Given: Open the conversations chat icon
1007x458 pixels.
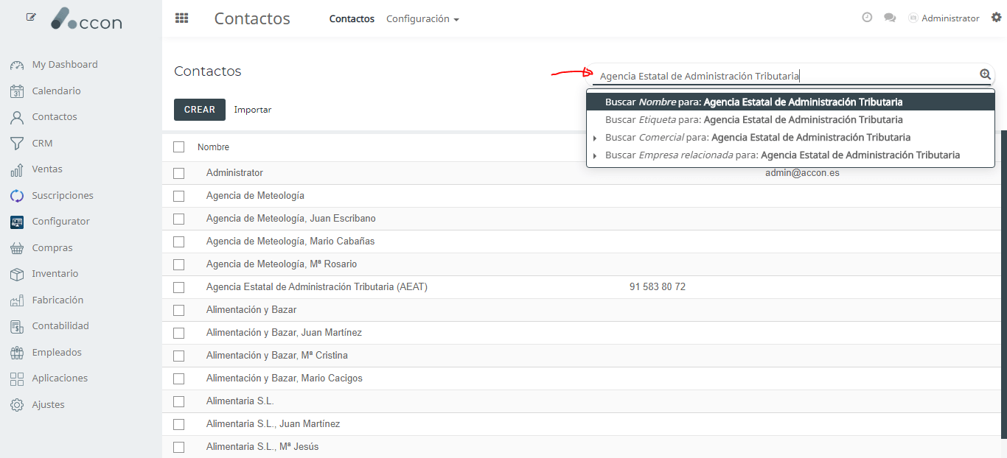Looking at the screenshot, I should click(x=890, y=18).
